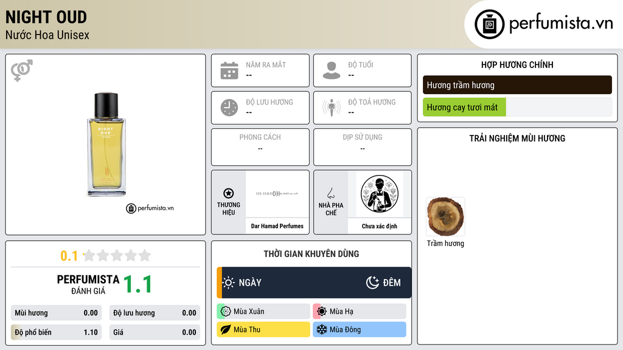Click the NIGHT OUD title
This screenshot has height=350, width=623.
[x=46, y=17]
